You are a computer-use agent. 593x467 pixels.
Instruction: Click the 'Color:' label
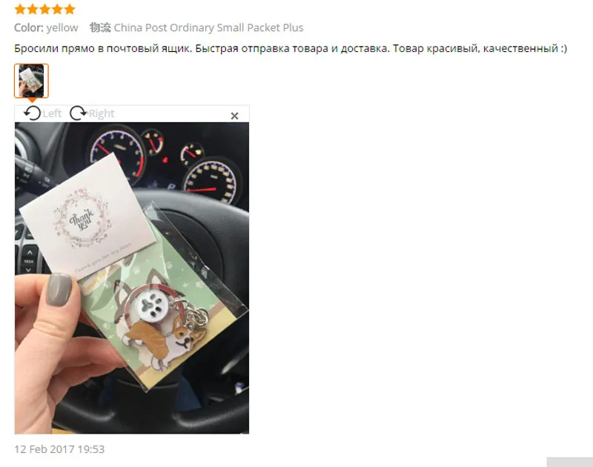pyautogui.click(x=29, y=27)
